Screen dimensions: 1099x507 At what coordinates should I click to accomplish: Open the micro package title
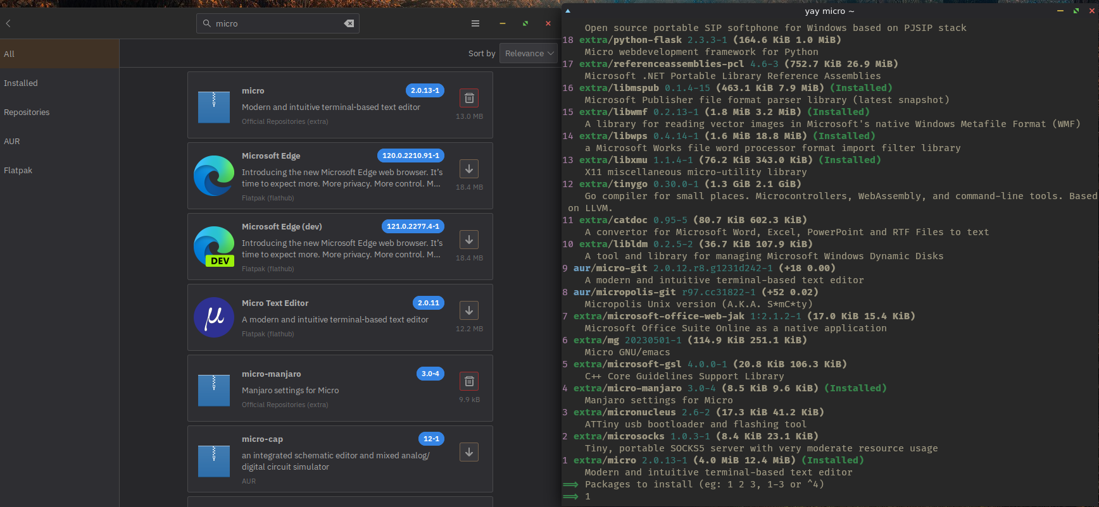(x=253, y=91)
